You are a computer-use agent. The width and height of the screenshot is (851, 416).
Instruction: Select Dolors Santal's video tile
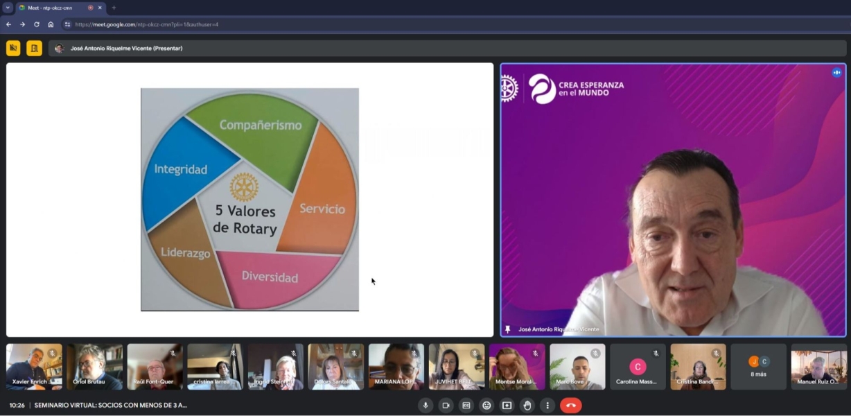[x=335, y=367]
